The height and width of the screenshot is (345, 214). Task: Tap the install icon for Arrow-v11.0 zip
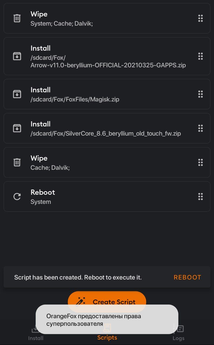tap(17, 56)
